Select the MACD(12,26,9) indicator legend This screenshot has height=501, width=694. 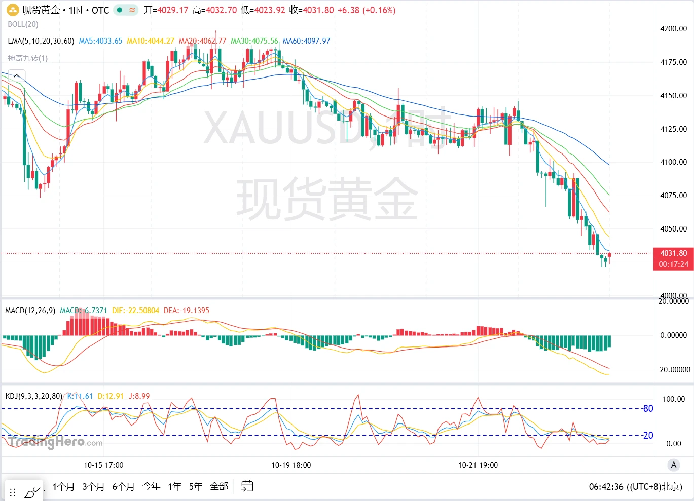pos(30,311)
